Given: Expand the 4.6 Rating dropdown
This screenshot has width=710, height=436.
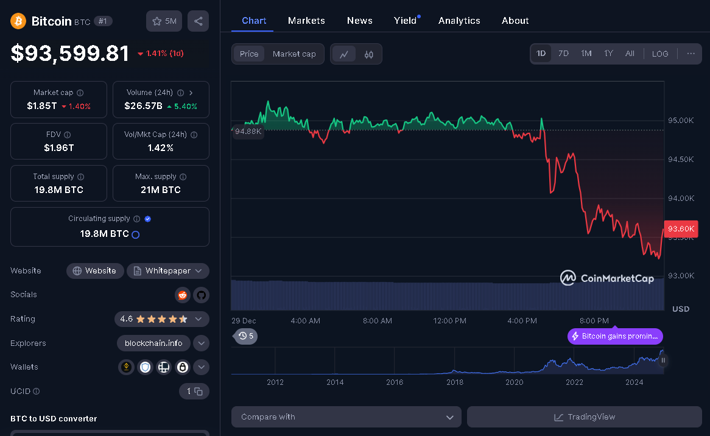Looking at the screenshot, I should click(161, 319).
